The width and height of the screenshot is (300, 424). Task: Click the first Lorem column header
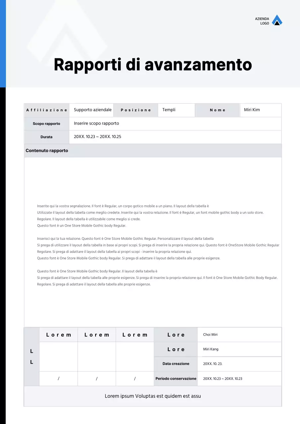(58, 335)
